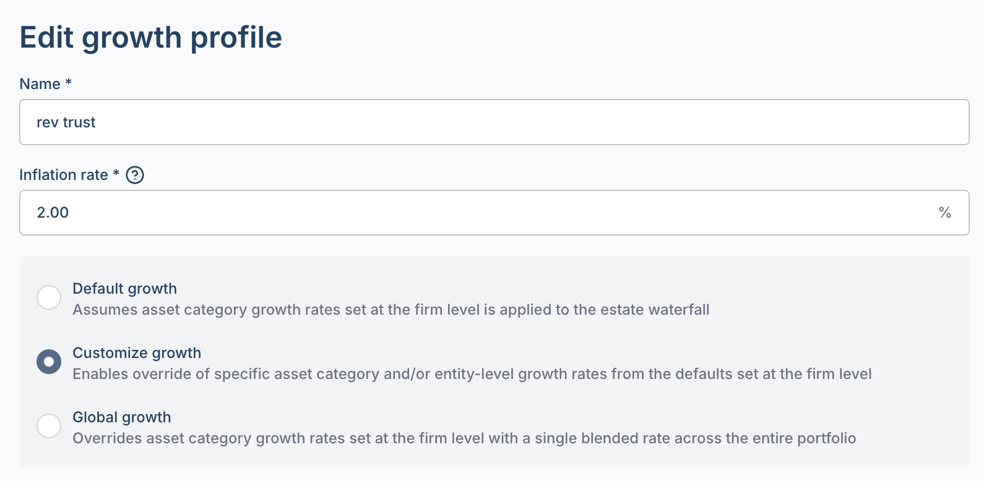Click the Default growth description text
984x481 pixels.
[x=391, y=310]
